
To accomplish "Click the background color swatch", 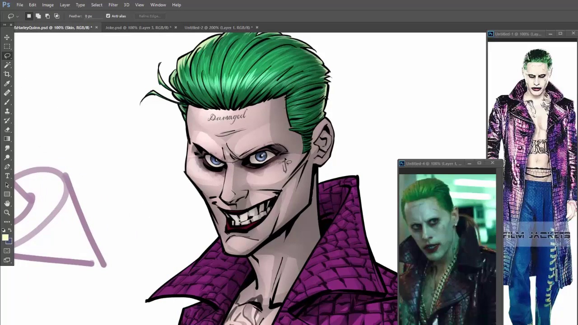I will [x=9, y=241].
